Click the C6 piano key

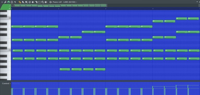coord(5,18)
